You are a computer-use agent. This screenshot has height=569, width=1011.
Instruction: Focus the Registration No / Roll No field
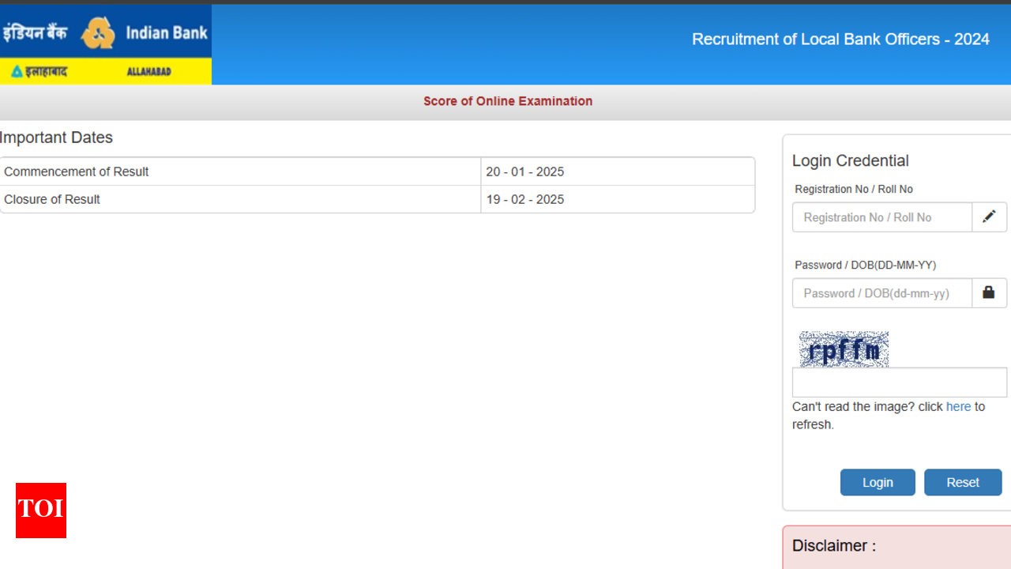pyautogui.click(x=881, y=217)
